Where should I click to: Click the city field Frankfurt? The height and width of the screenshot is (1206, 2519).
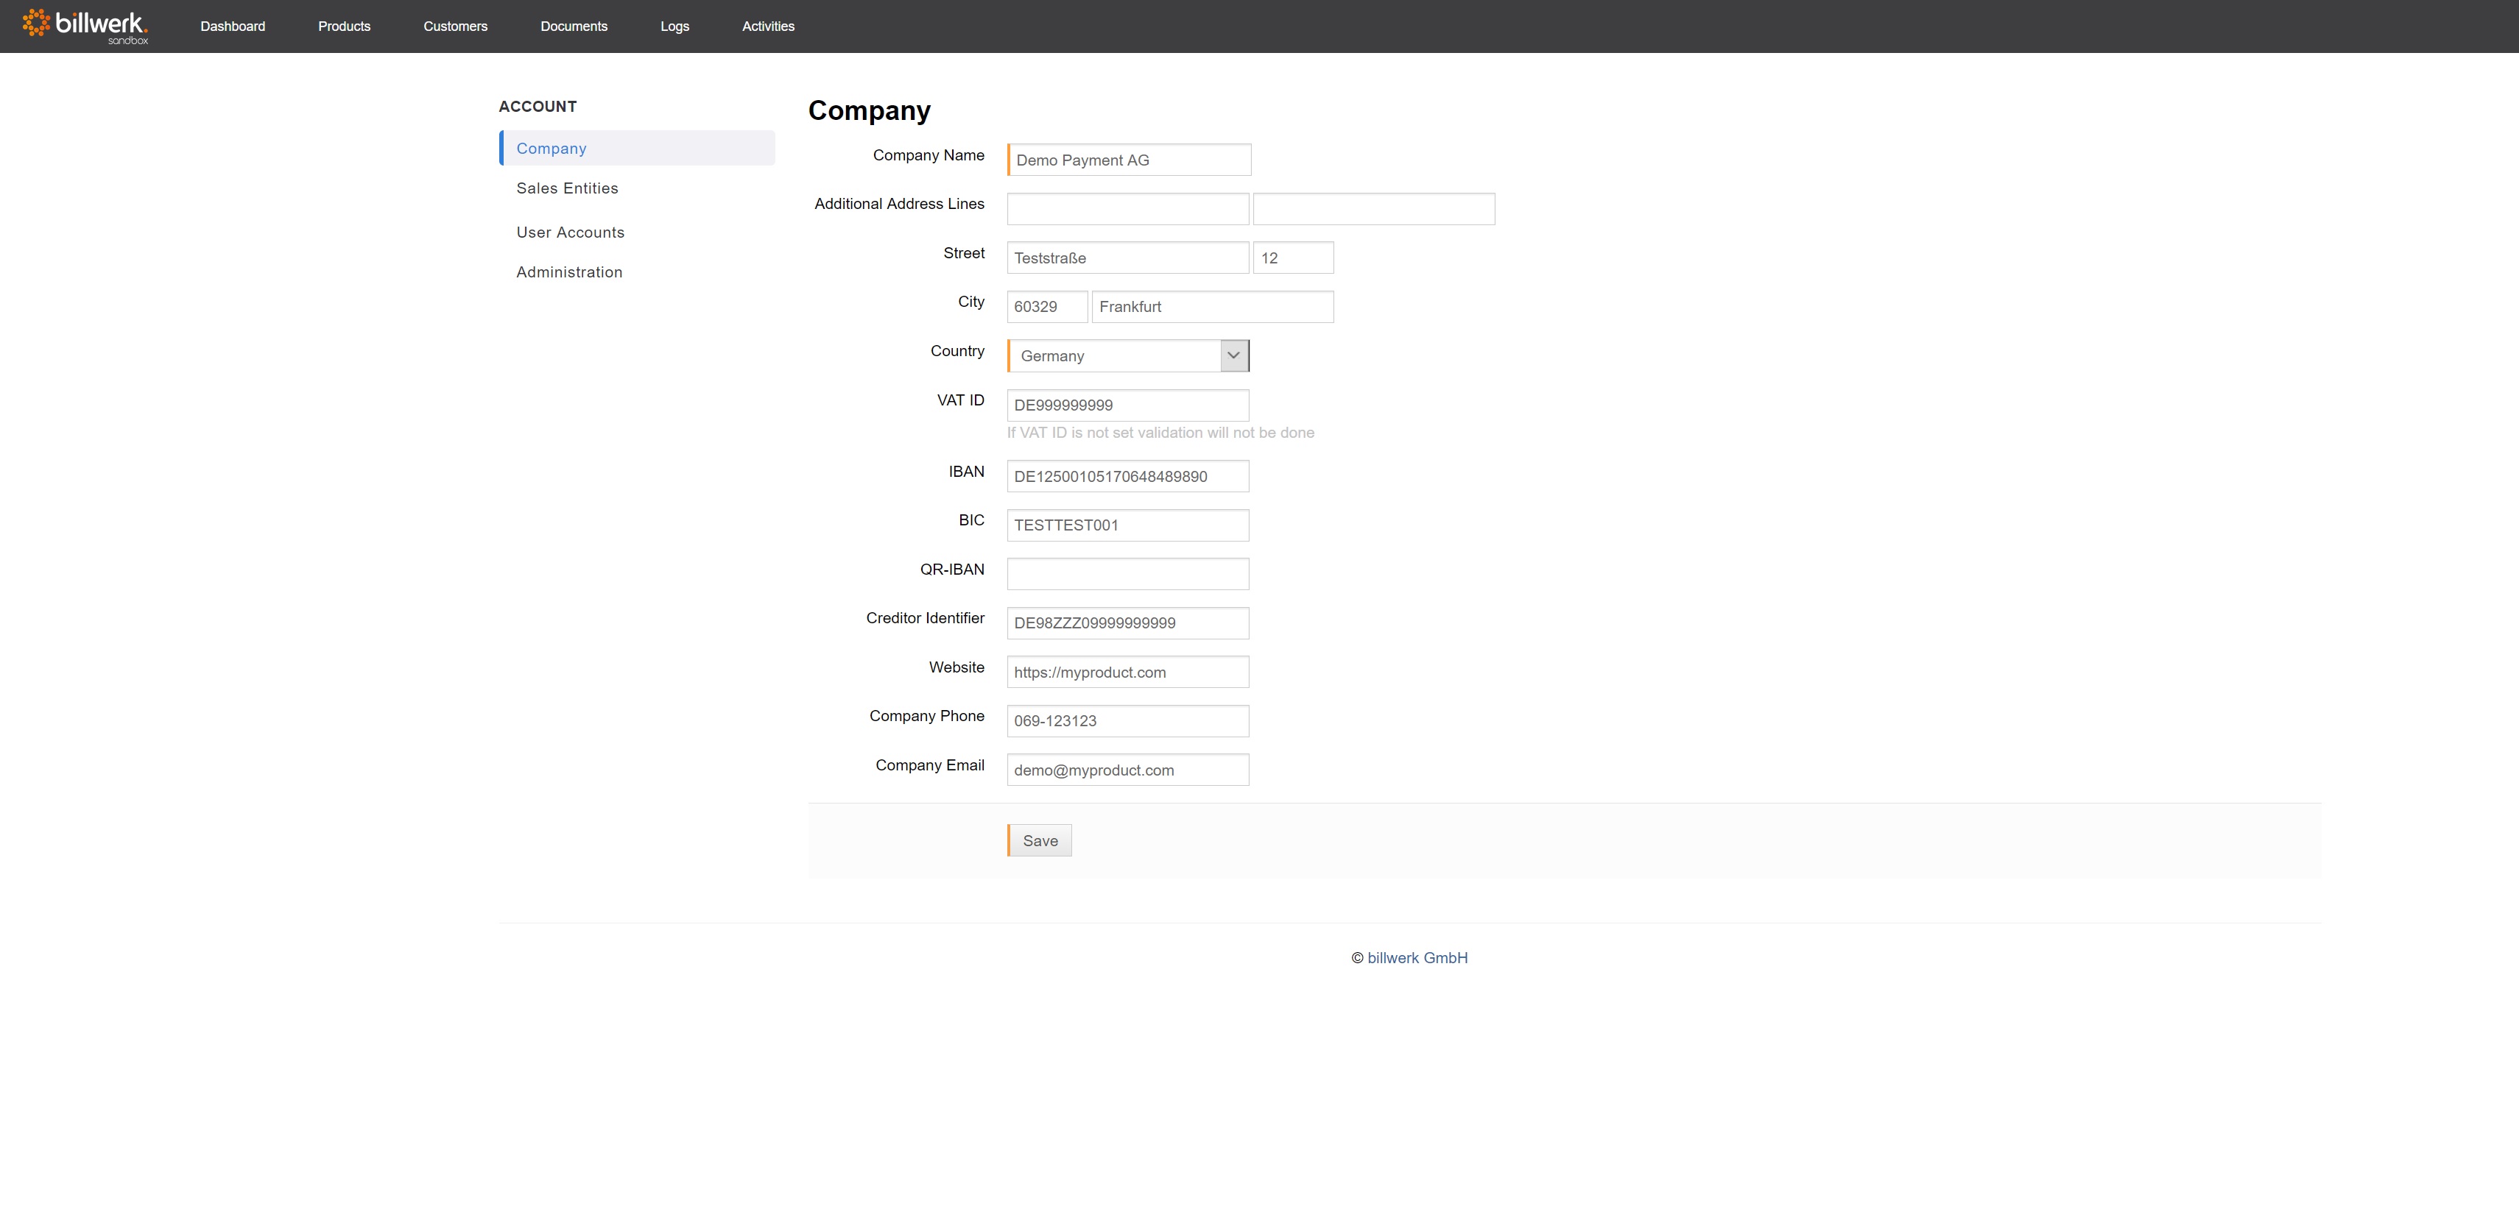1213,307
